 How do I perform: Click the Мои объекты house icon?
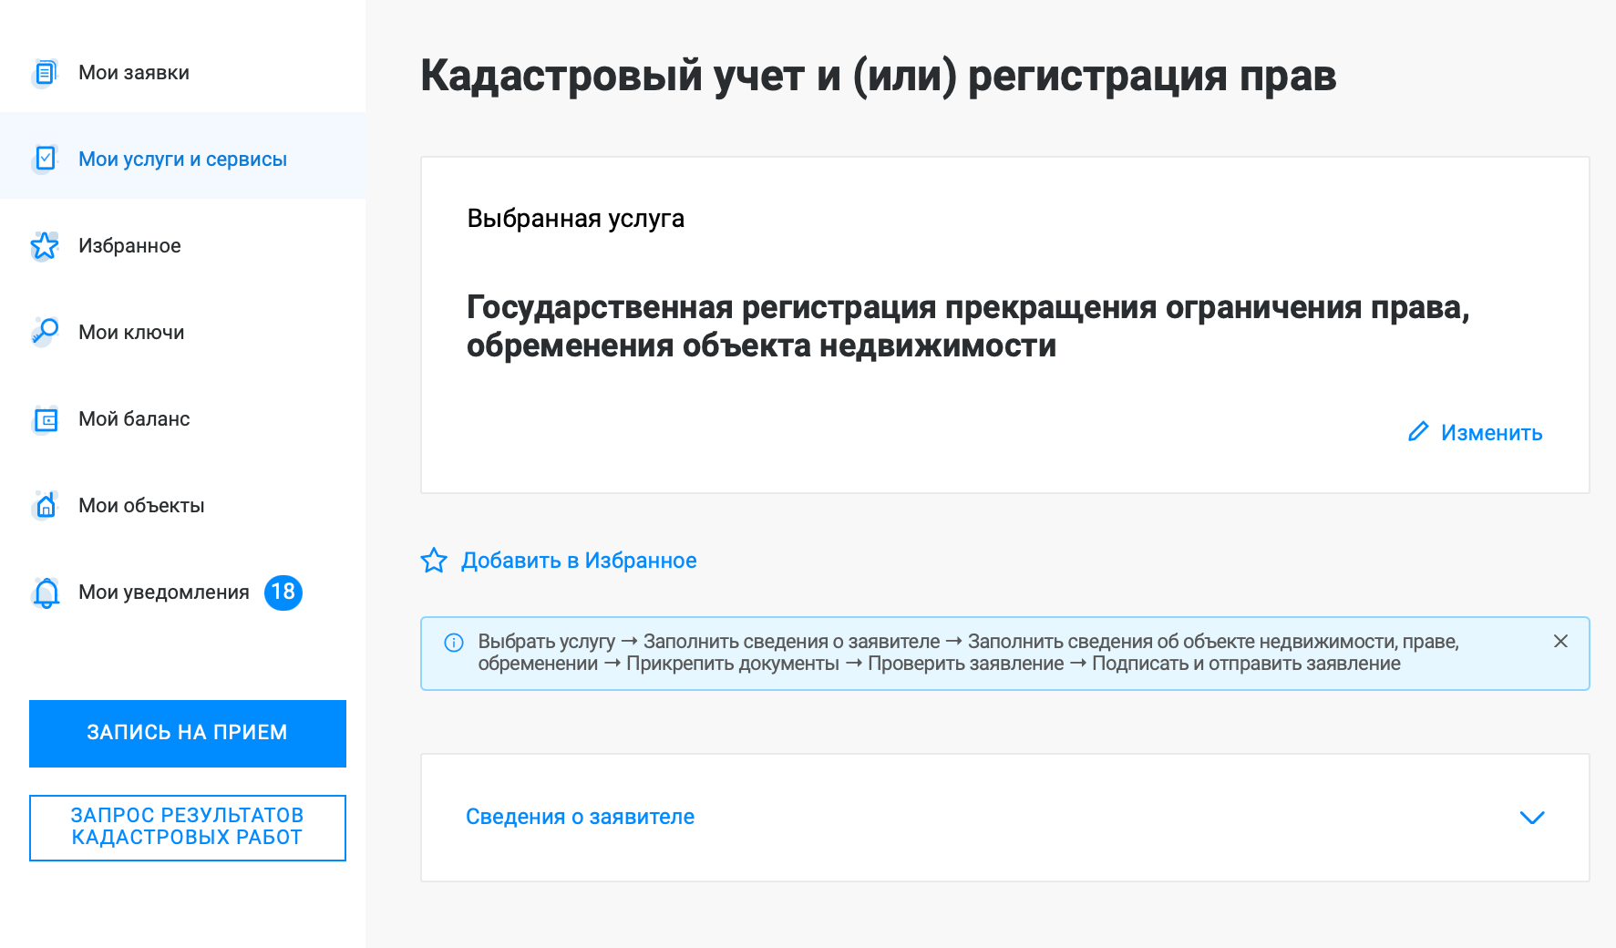point(46,505)
